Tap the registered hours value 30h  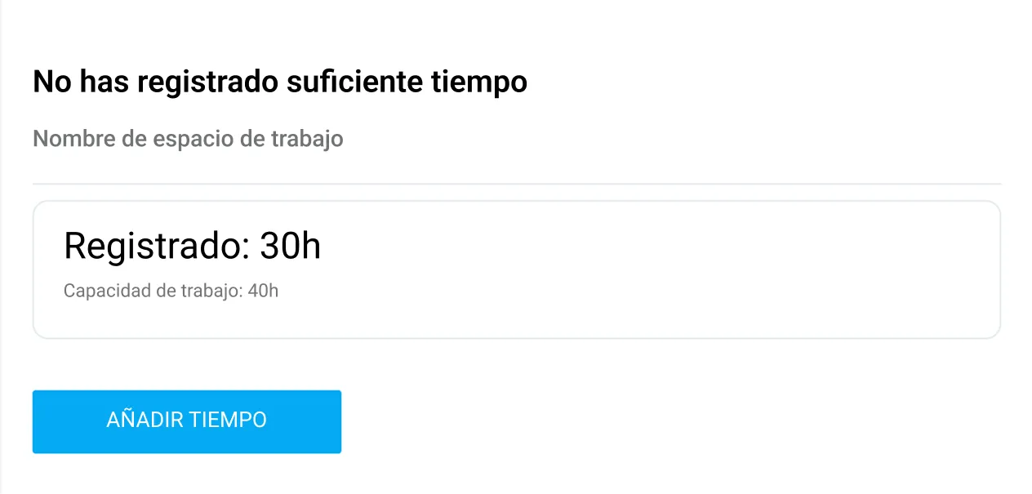point(291,245)
